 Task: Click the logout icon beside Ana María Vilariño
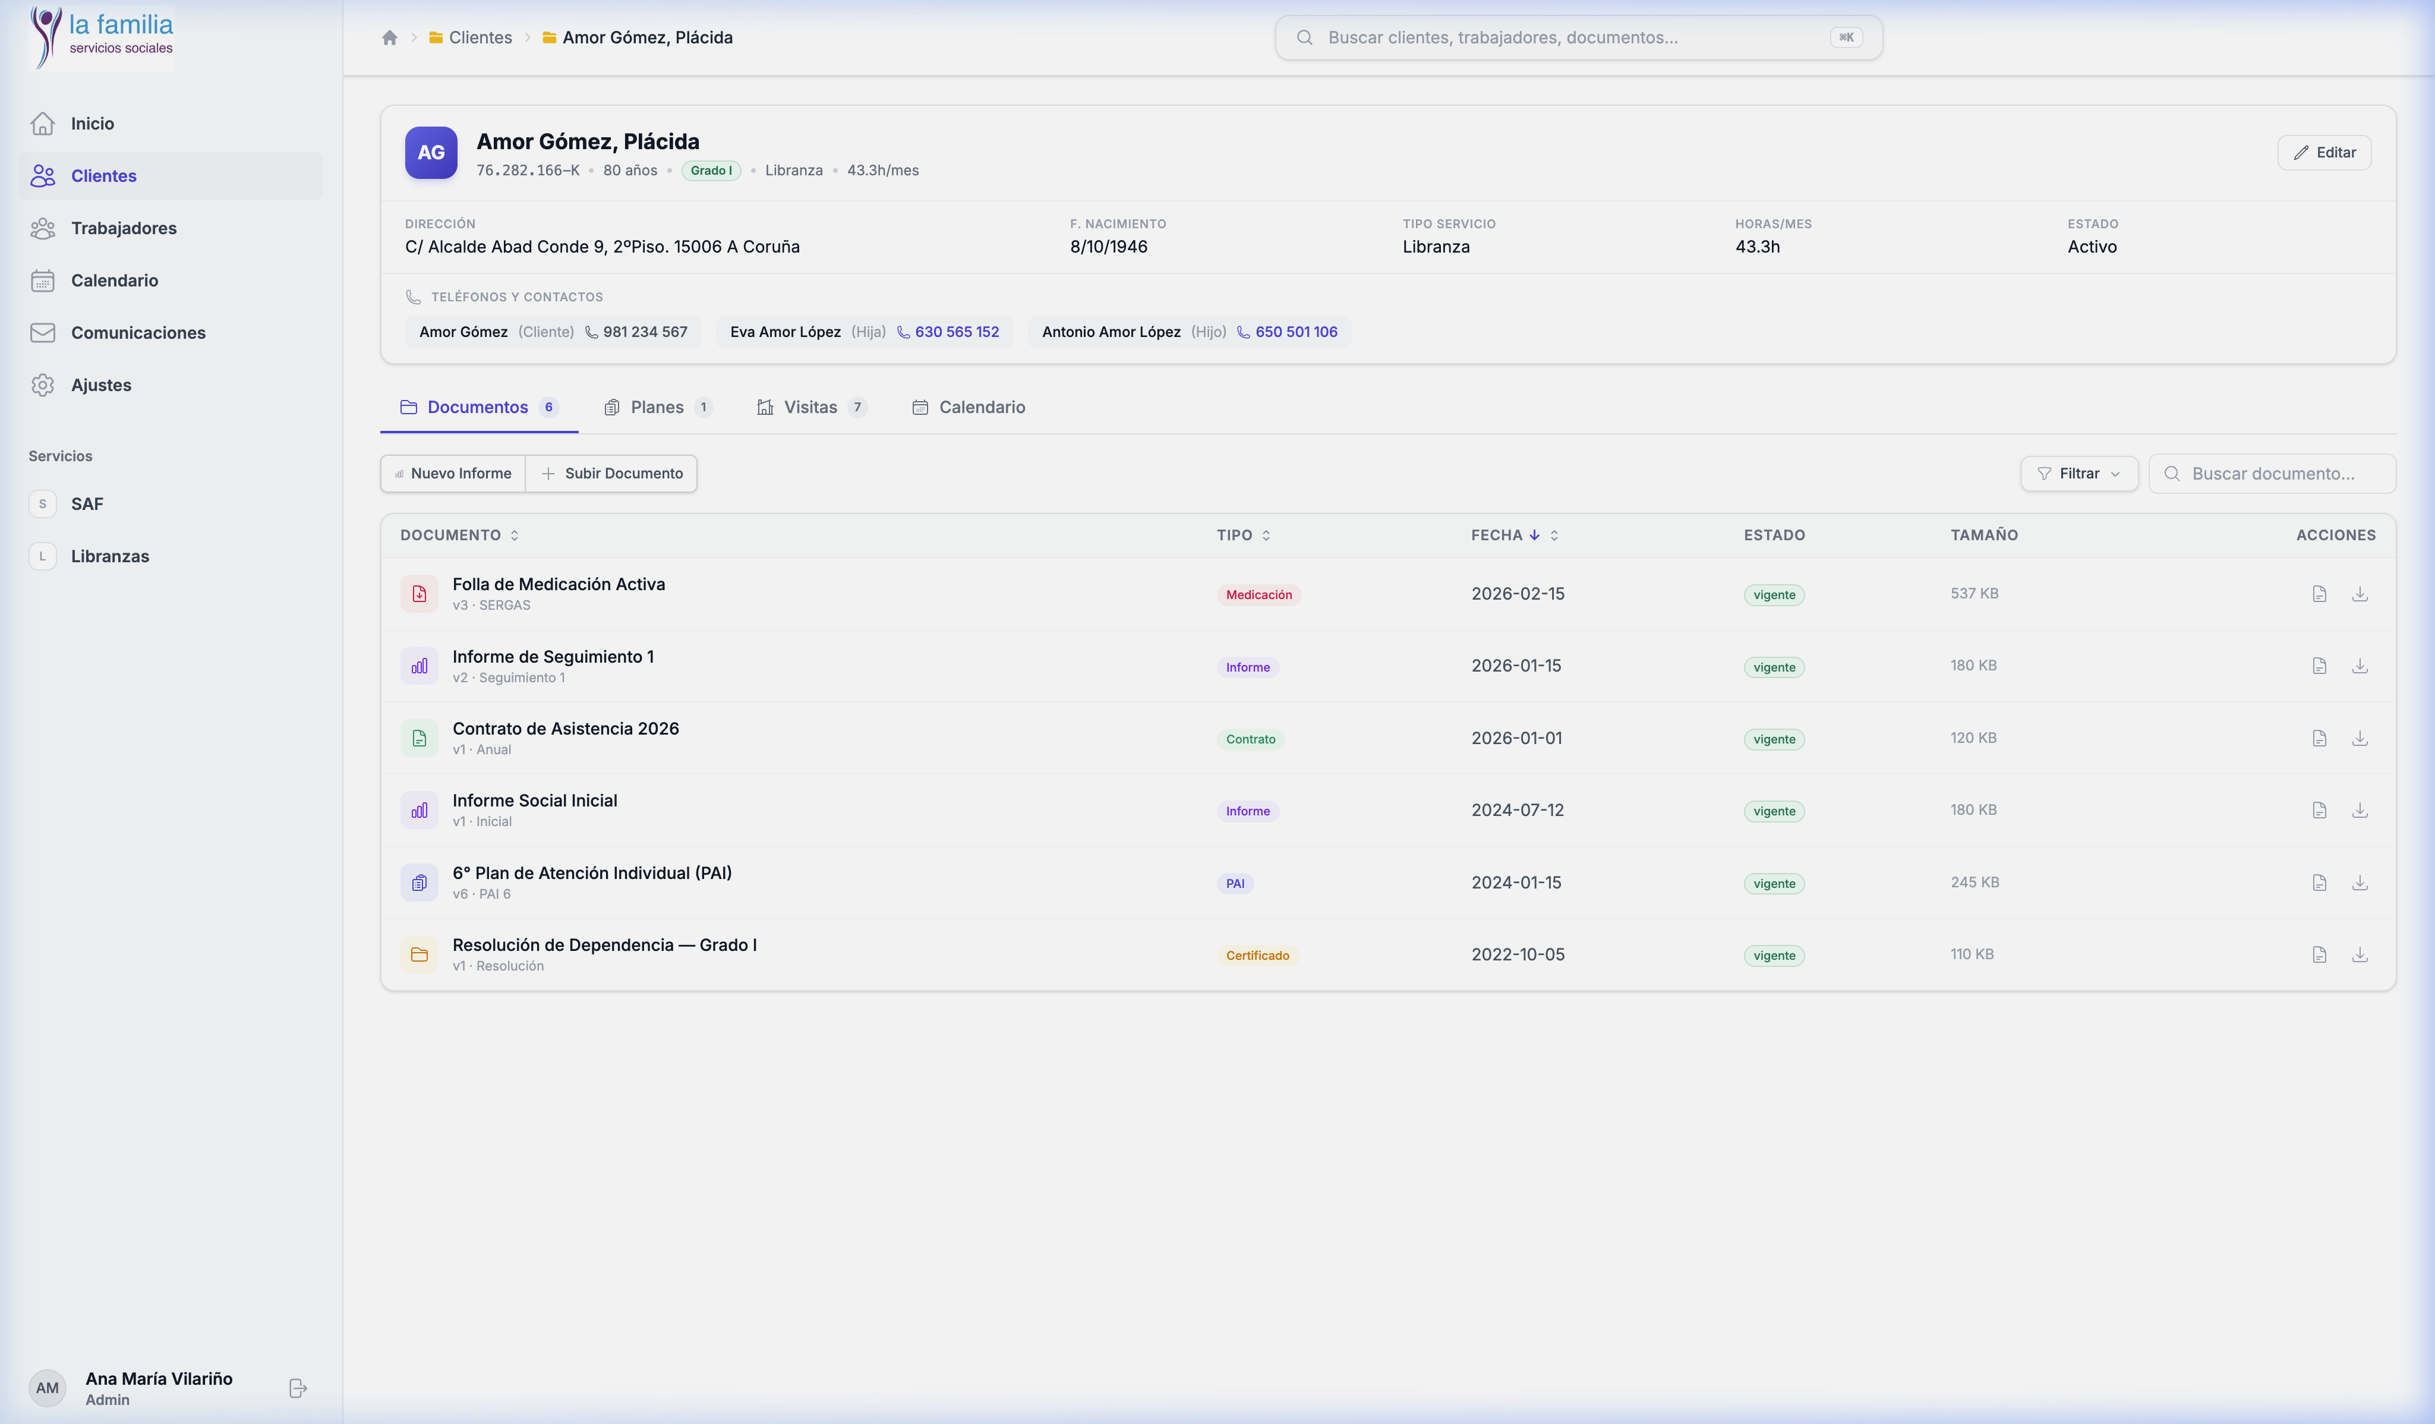298,1387
